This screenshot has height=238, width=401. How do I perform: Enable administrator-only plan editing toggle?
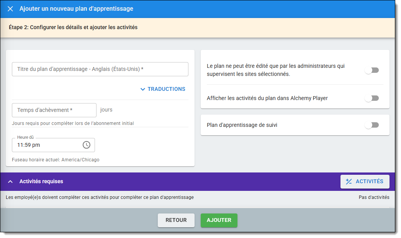(x=372, y=70)
